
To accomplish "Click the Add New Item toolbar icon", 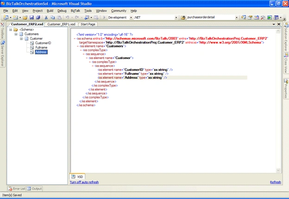I will coord(16,18).
